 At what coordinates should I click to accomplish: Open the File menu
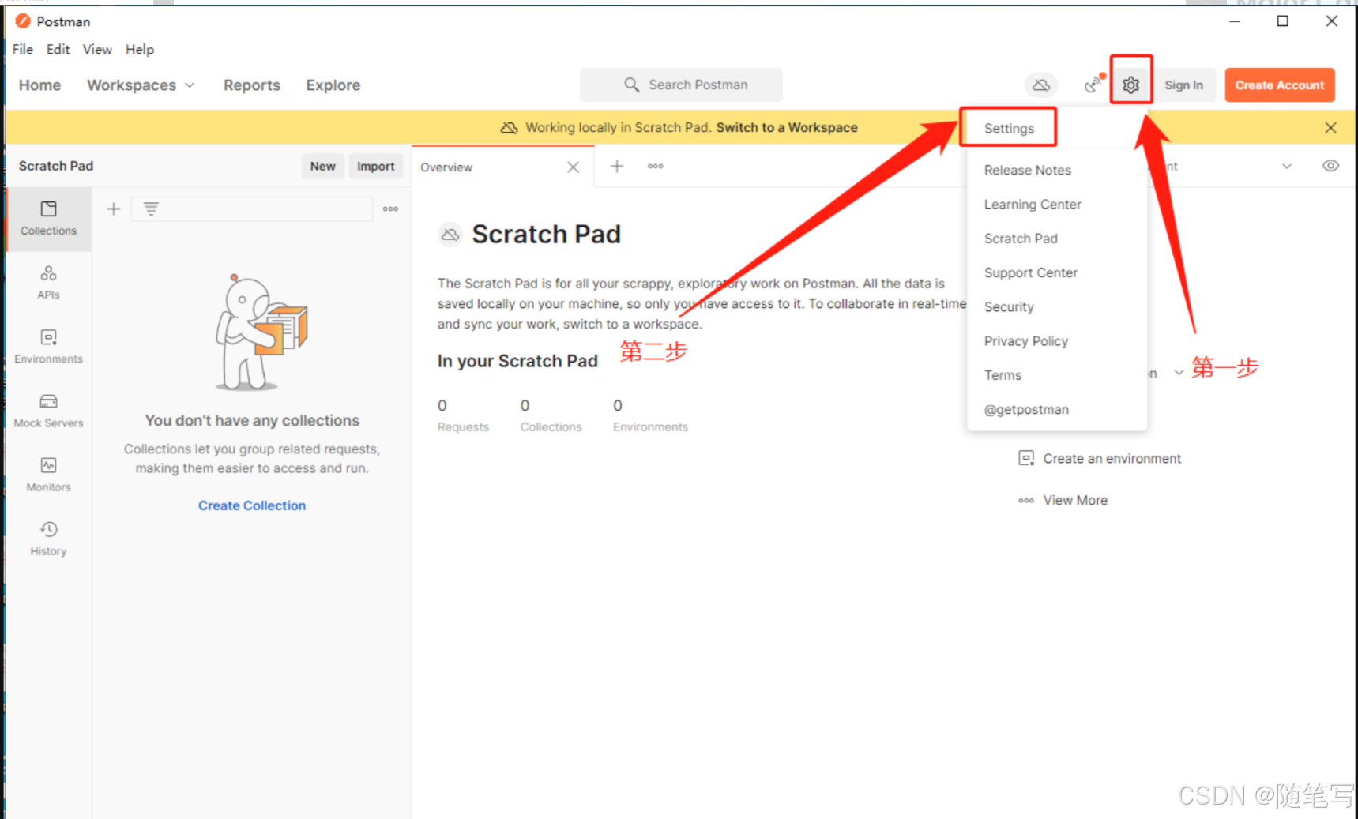23,49
